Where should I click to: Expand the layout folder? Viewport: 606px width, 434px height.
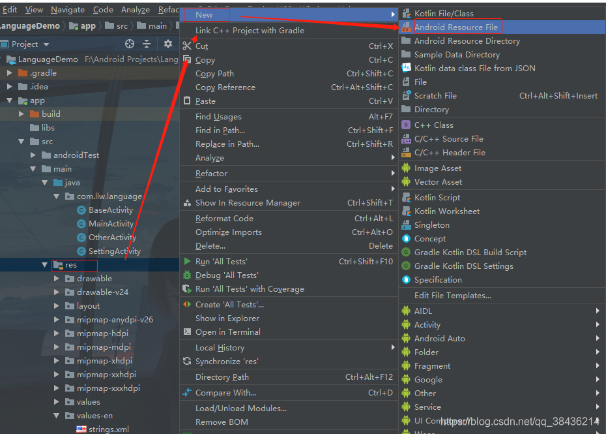point(57,306)
